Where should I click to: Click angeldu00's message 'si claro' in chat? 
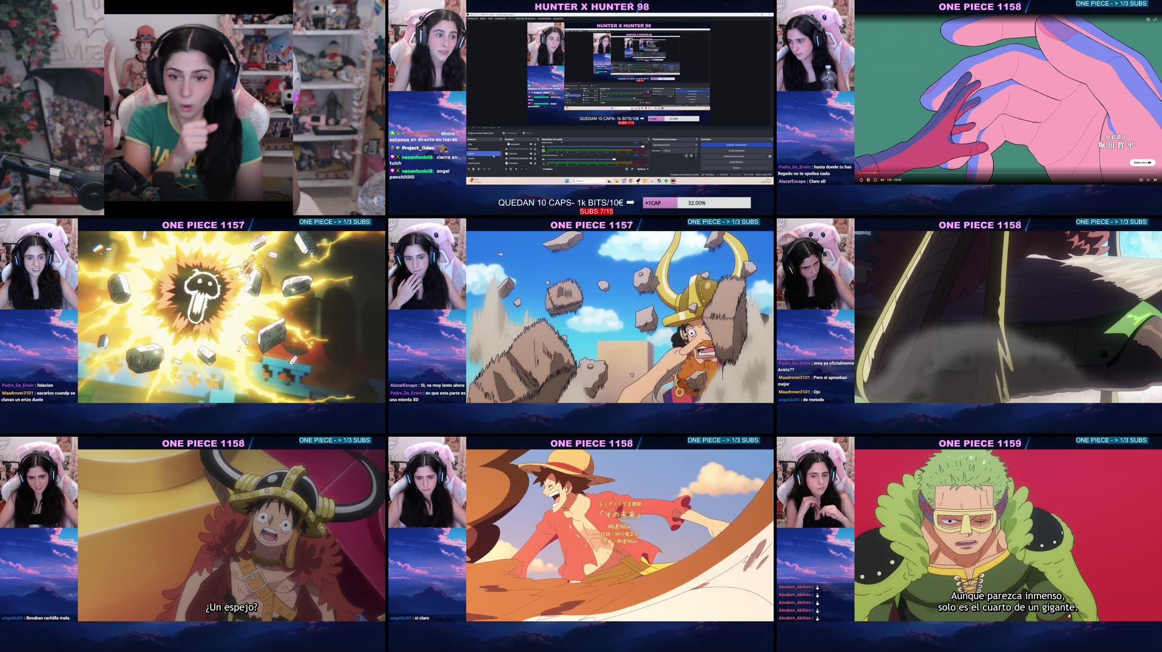click(421, 618)
